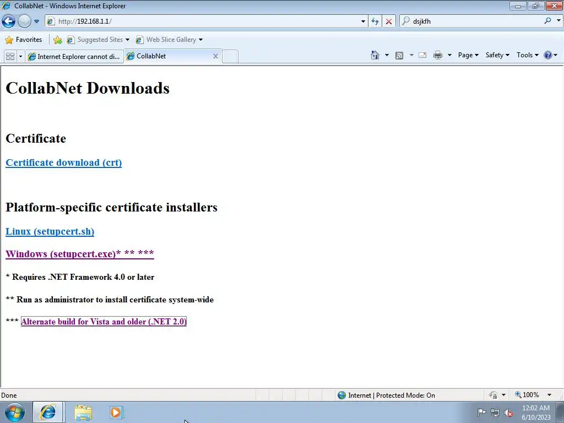Select the CollabNet tab
564x423 pixels.
click(x=169, y=56)
